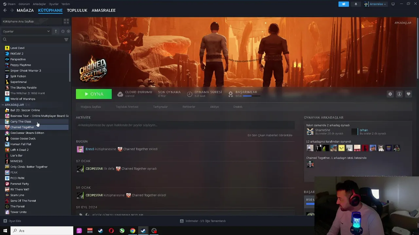Toggle the library grid view icon
The height and width of the screenshot is (235, 419).
66,22
